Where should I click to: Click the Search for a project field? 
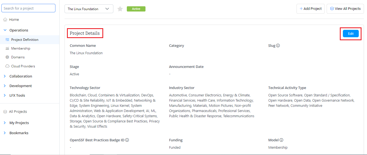click(x=29, y=8)
